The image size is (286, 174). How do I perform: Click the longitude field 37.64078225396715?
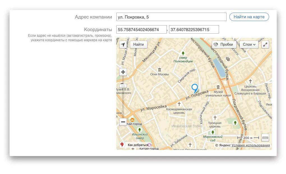click(x=194, y=29)
